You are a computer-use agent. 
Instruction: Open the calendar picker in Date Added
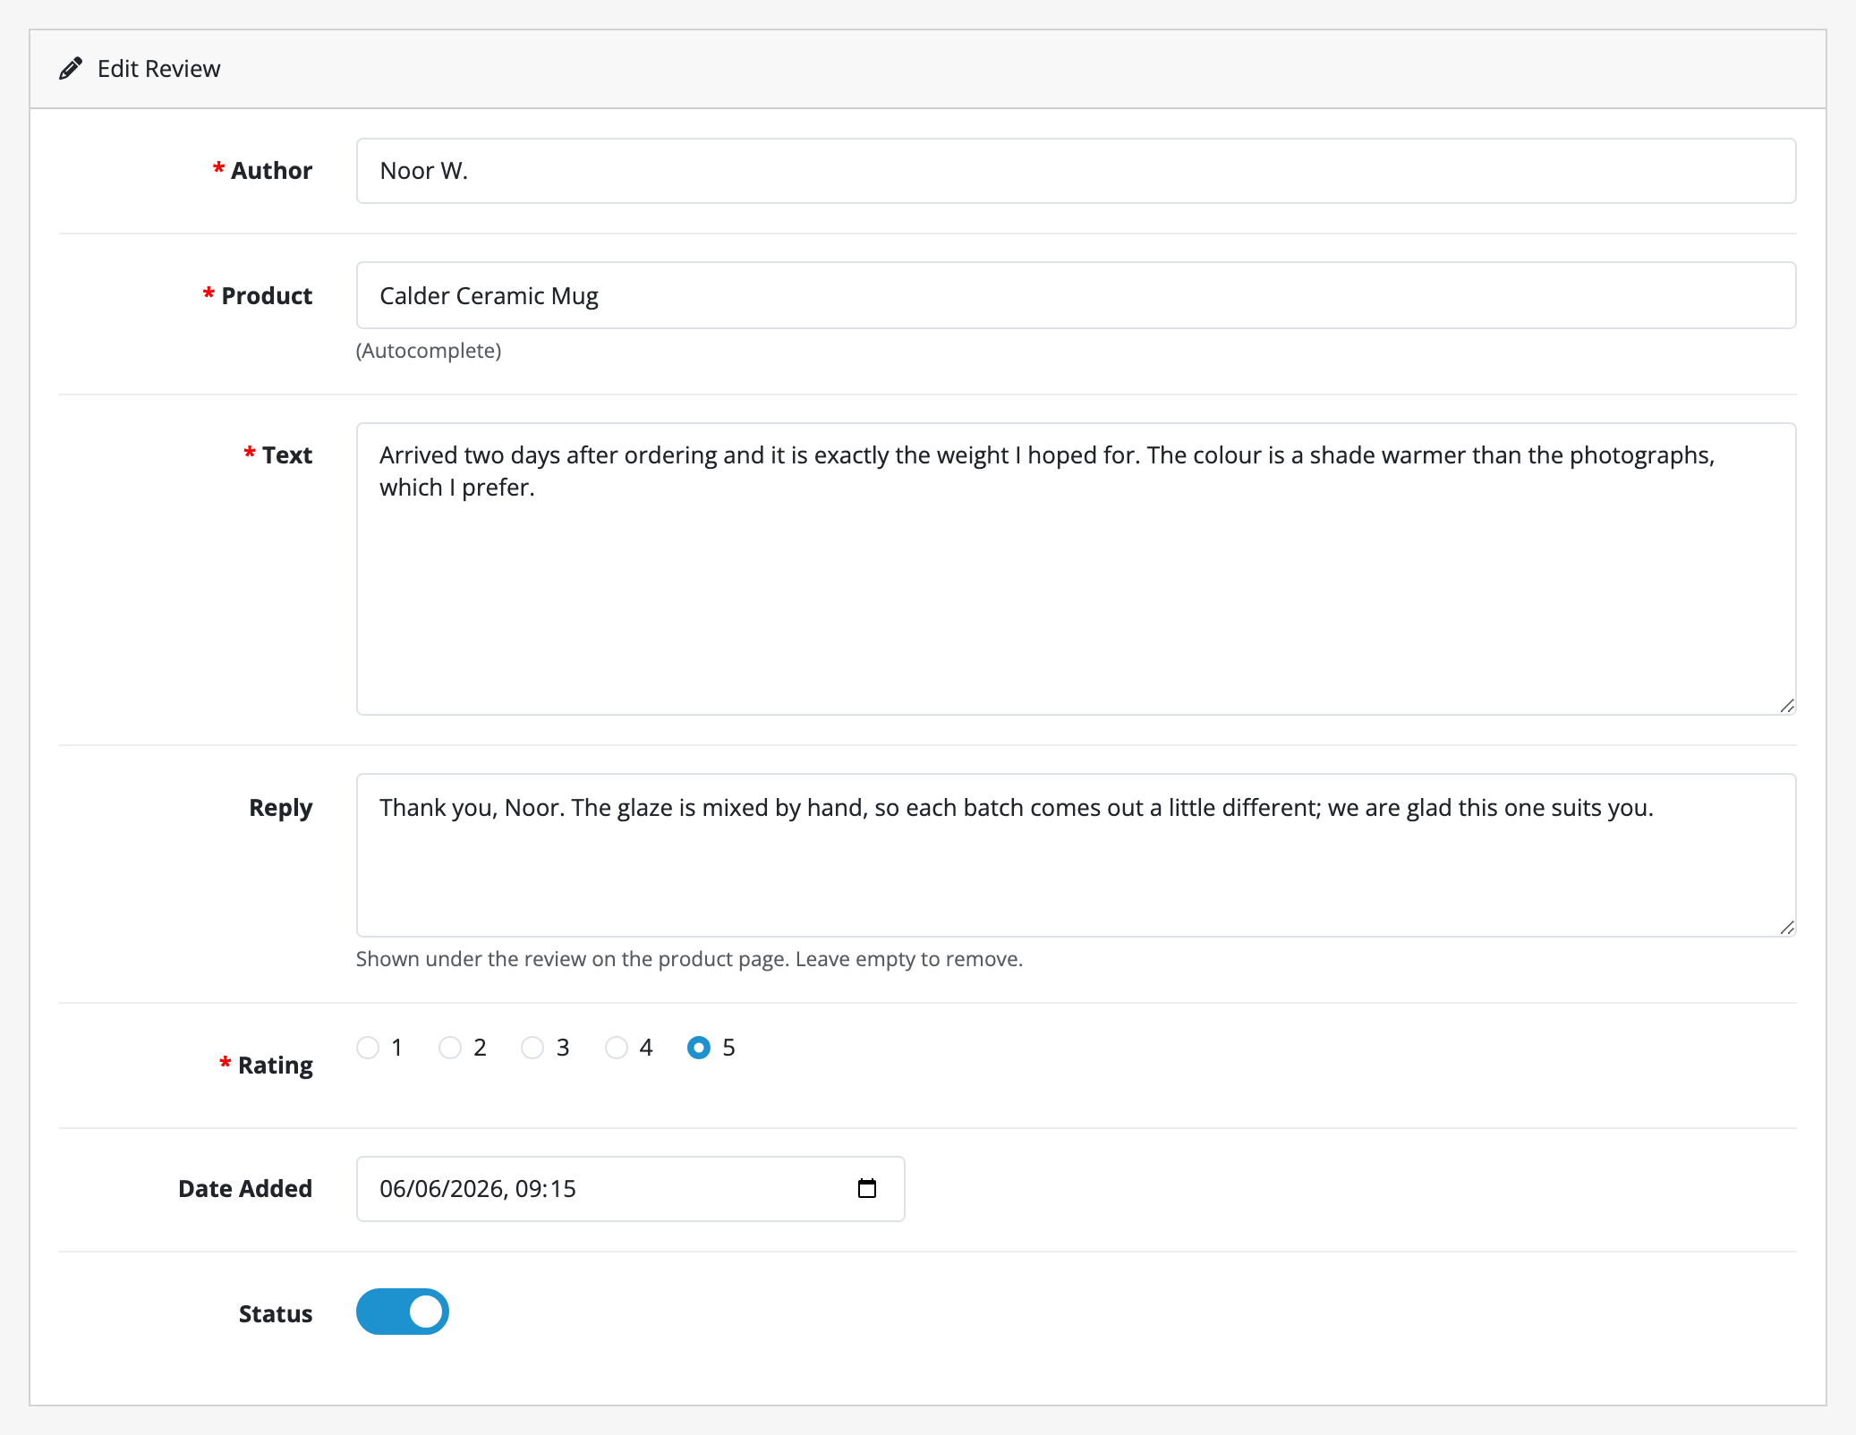pos(866,1188)
